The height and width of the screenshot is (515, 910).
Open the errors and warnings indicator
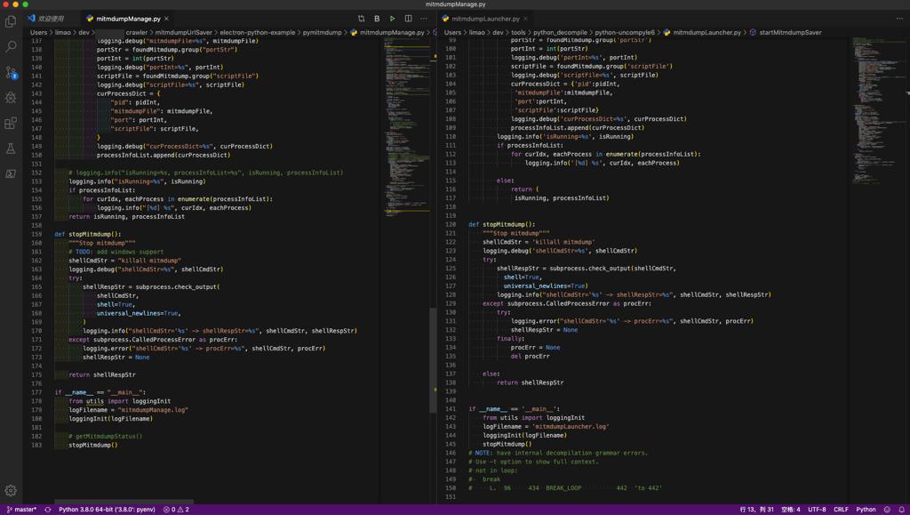pos(176,509)
